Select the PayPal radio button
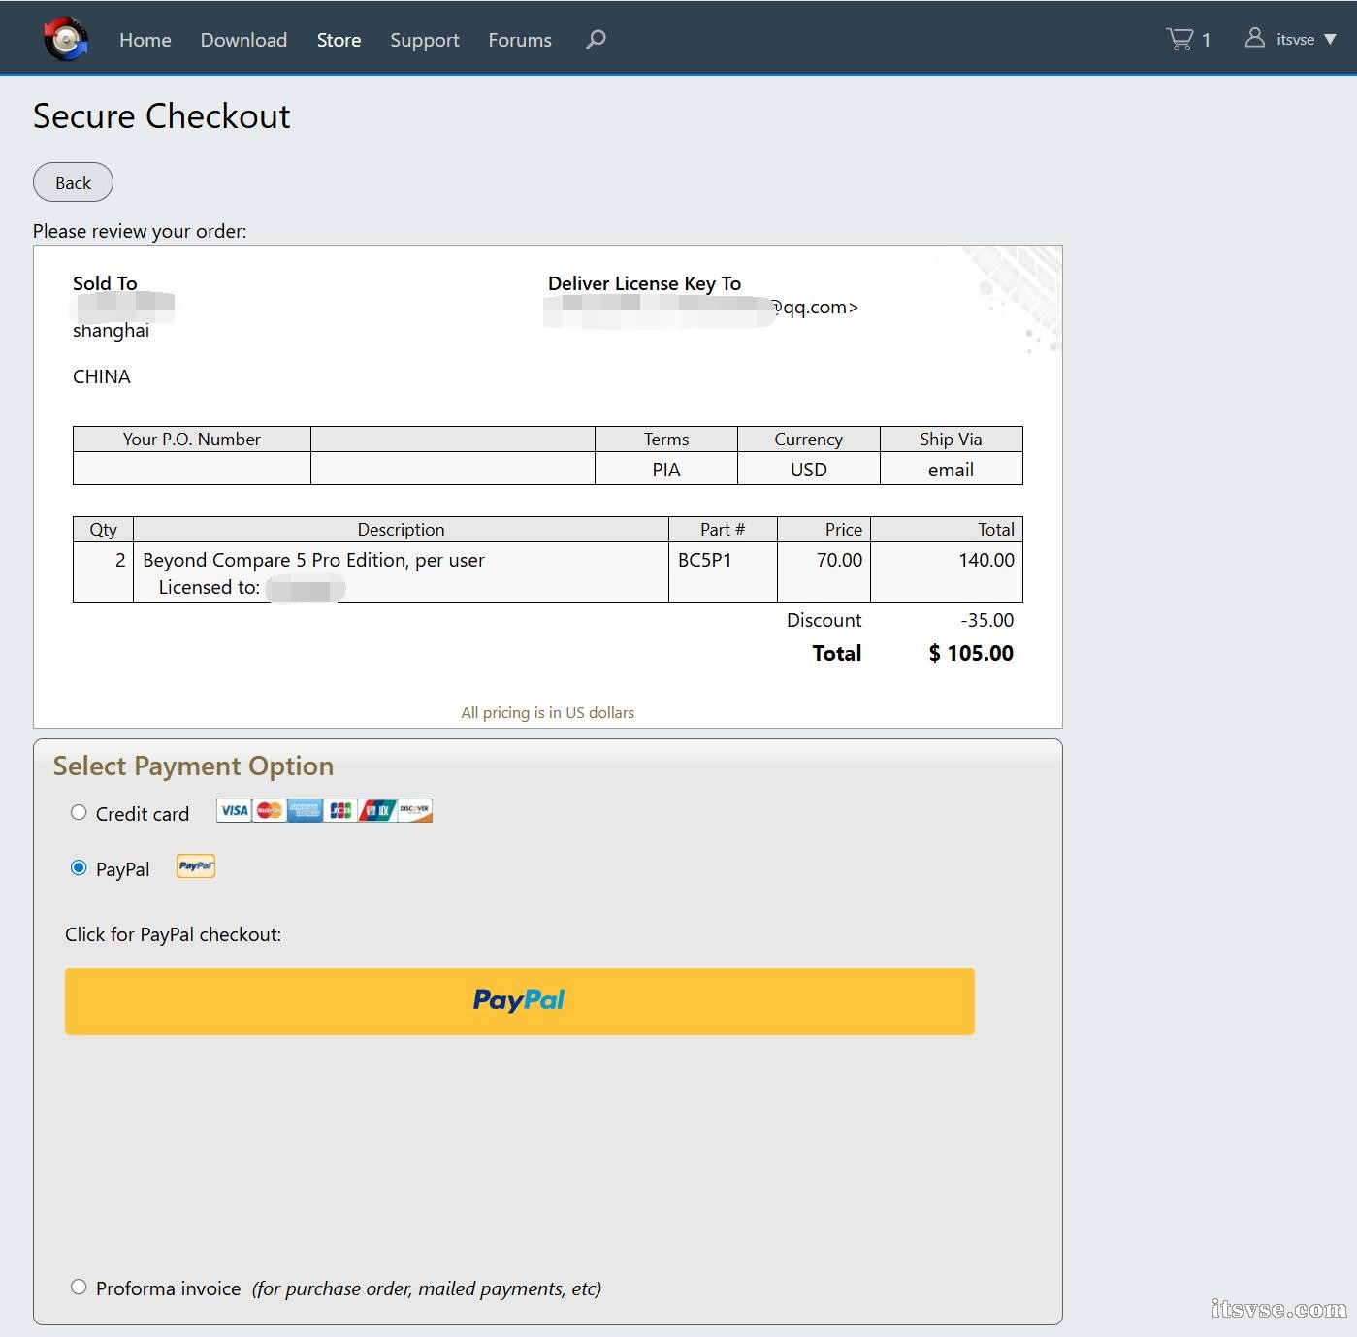The height and width of the screenshot is (1337, 1357). [79, 868]
